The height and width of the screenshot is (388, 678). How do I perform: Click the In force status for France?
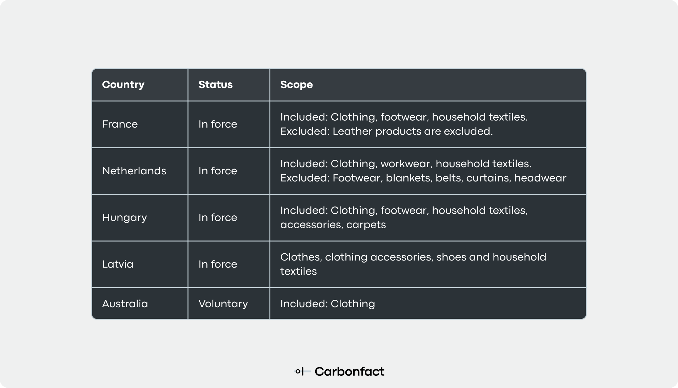(x=218, y=124)
